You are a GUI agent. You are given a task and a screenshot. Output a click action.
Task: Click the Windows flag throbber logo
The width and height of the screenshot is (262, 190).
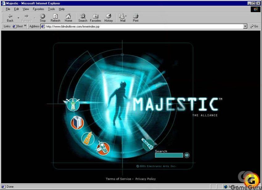click(x=256, y=9)
